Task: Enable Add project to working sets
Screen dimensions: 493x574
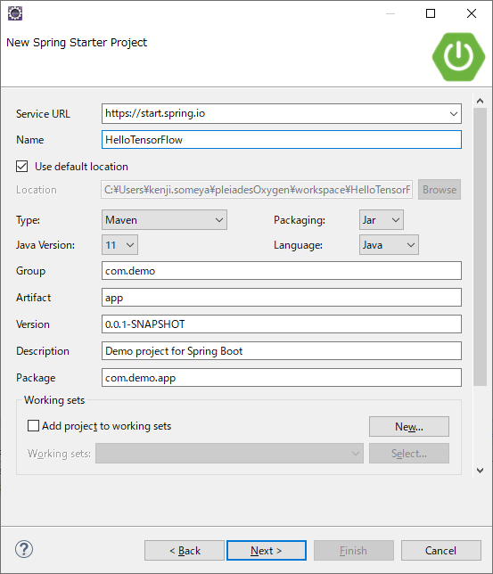Action: [33, 426]
